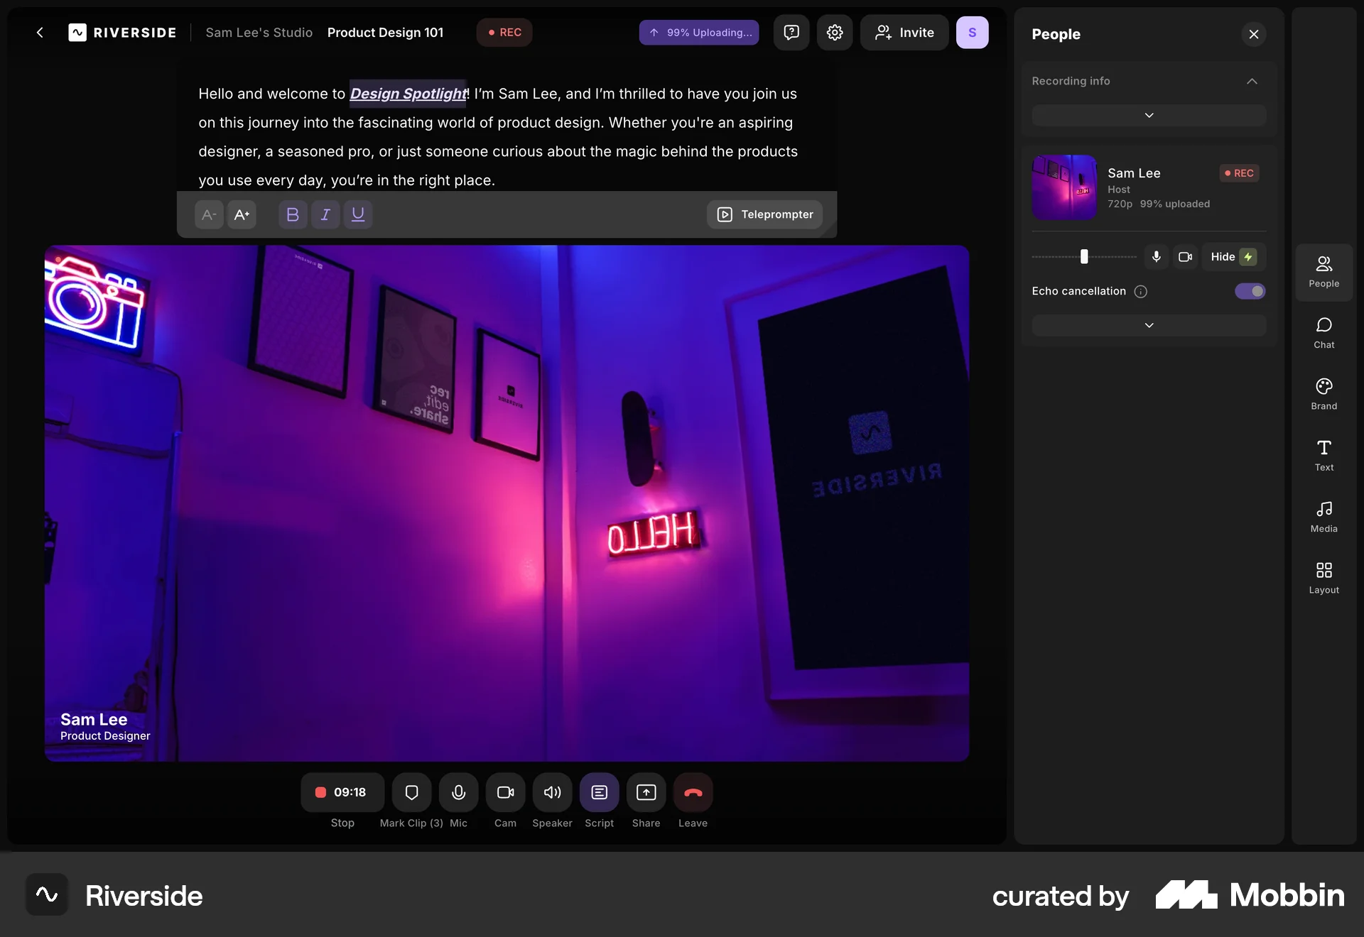Disable Echo cancellation
1364x937 pixels.
[x=1250, y=291]
